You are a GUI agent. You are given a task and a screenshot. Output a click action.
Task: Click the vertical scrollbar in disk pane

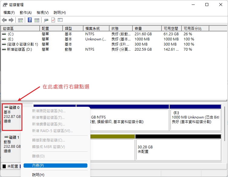224,124
